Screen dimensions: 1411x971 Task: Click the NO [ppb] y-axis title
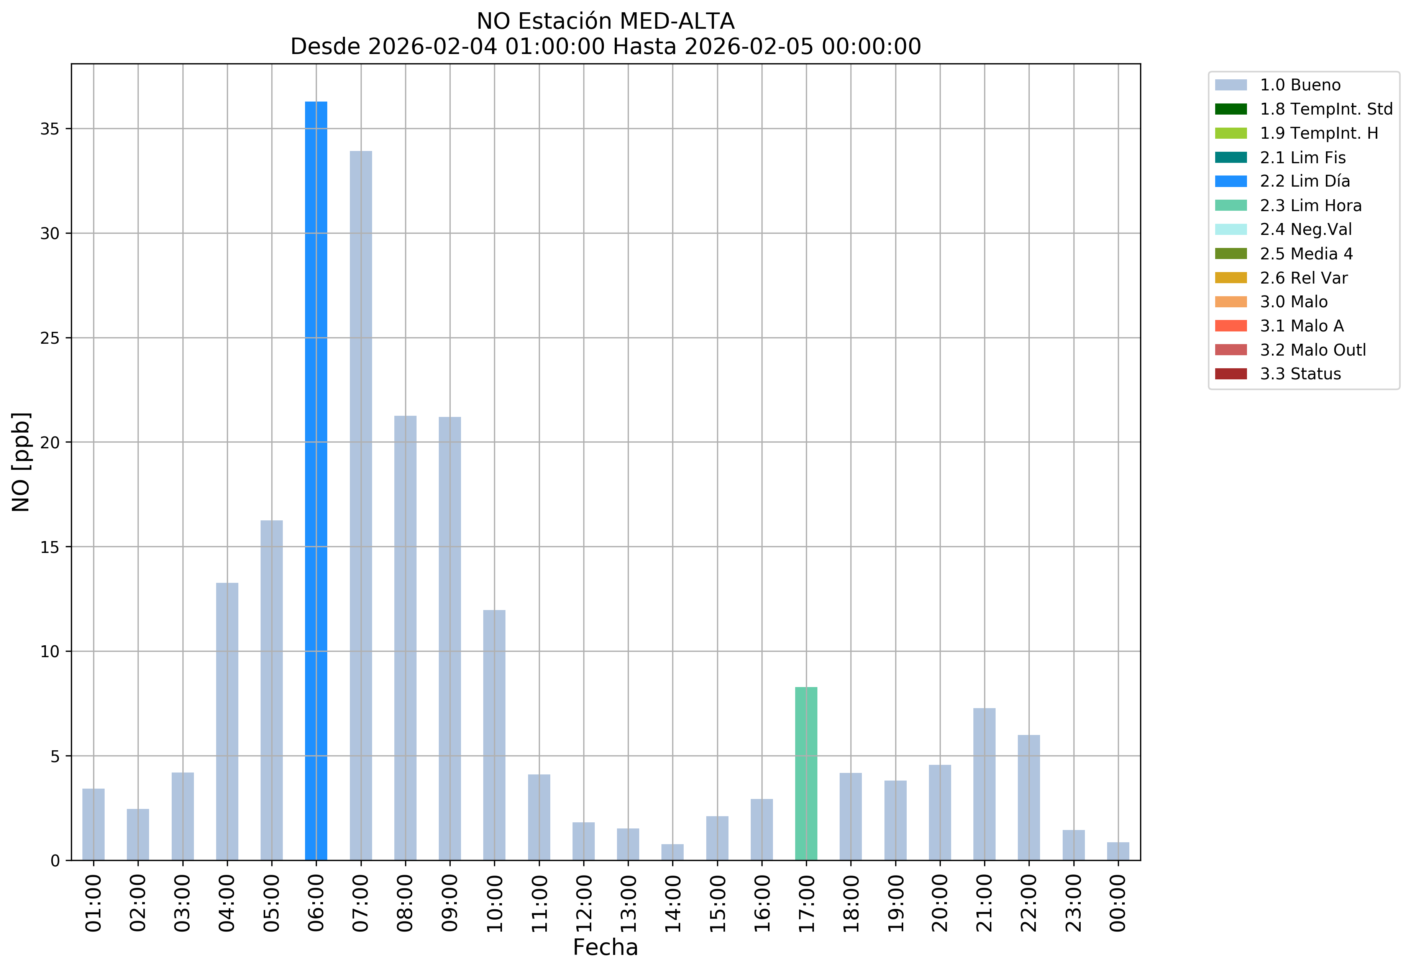click(21, 463)
